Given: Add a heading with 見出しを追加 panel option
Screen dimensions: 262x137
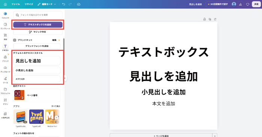Looking at the screenshot, I should [37, 61].
